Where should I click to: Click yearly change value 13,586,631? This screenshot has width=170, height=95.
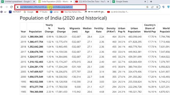point(61,37)
